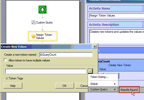The image size is (144, 100).
Task: Click the empty Value text field
Action: coord(46,71)
